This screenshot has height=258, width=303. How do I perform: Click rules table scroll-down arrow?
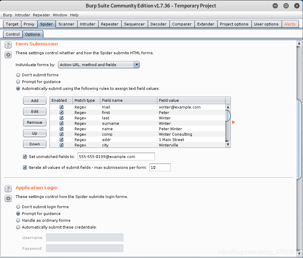[x=228, y=144]
